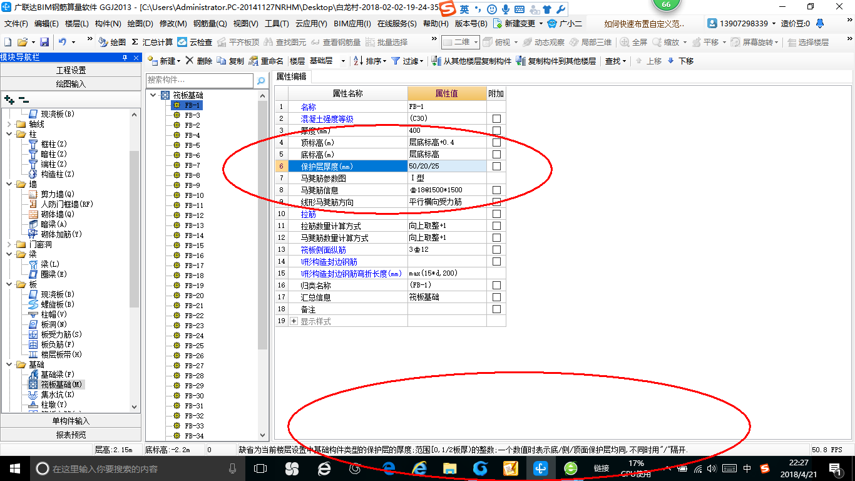Tick 附加 checkbox for 马凳筋信息
This screenshot has width=855, height=481.
[496, 190]
